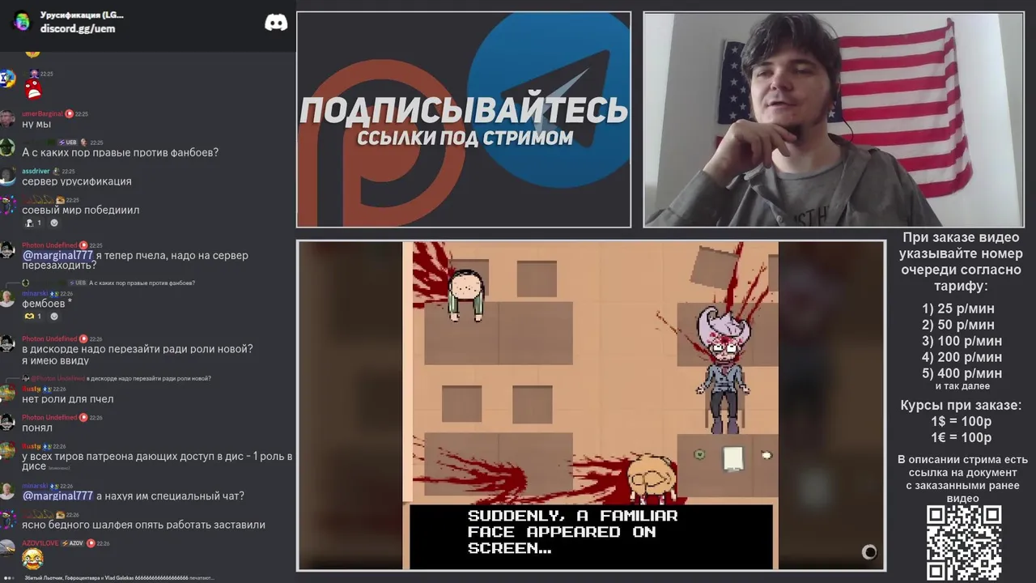Select the Урусификация server name title
Screen dimensions: 1036x583
coord(82,15)
